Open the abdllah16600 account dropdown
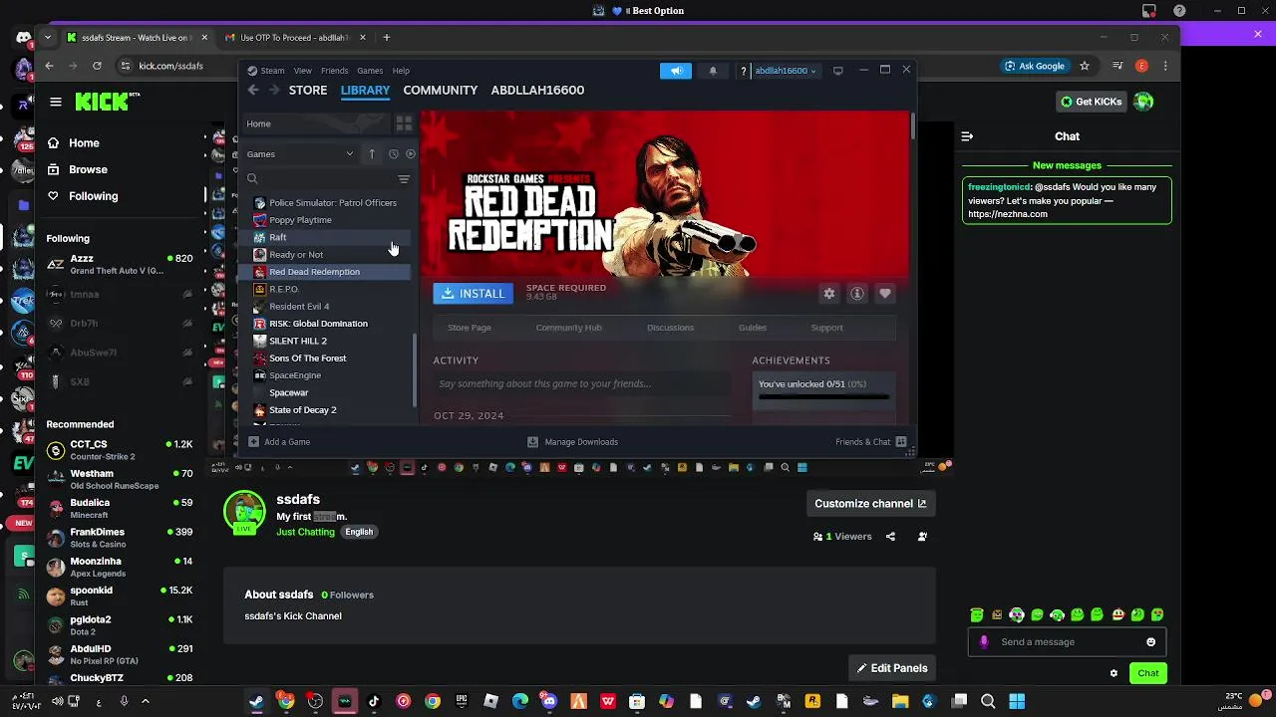Viewport: 1276px width, 717px height. (x=786, y=71)
